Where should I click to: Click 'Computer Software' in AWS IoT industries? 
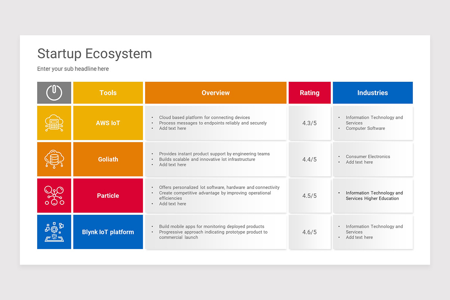pyautogui.click(x=365, y=128)
